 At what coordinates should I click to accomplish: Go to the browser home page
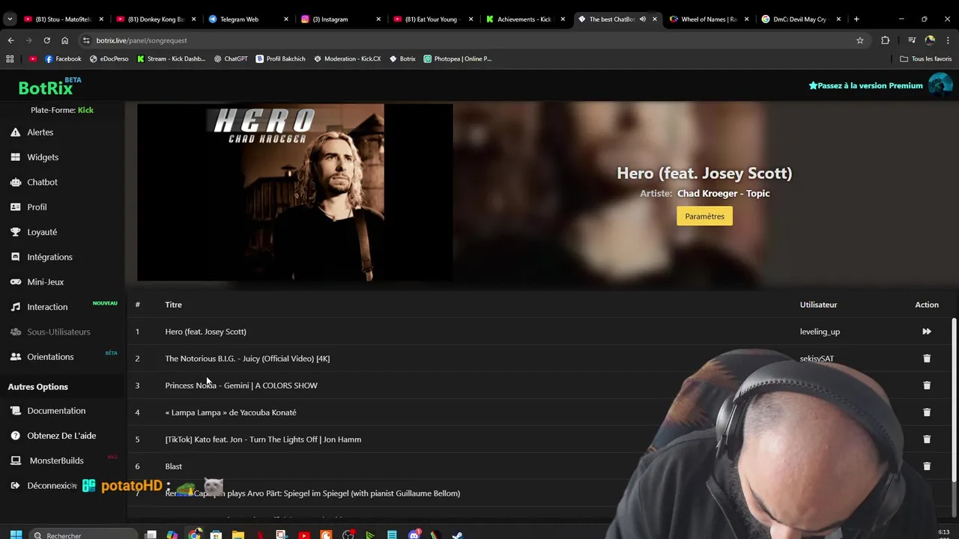tap(64, 40)
